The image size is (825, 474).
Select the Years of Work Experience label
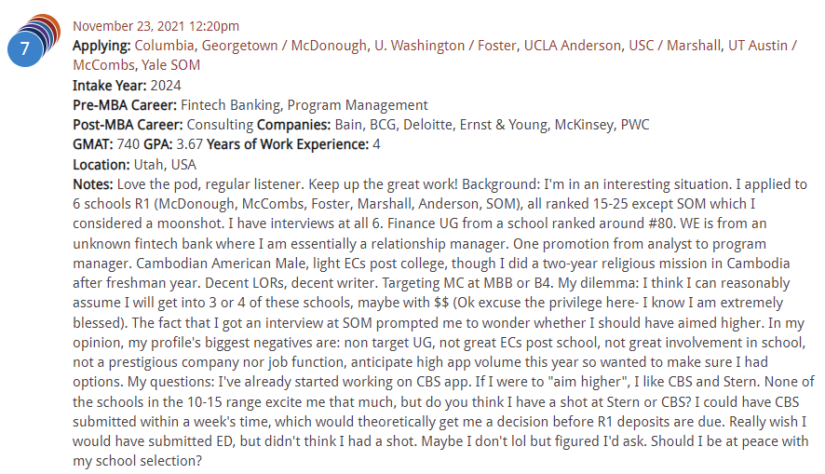[x=288, y=144]
